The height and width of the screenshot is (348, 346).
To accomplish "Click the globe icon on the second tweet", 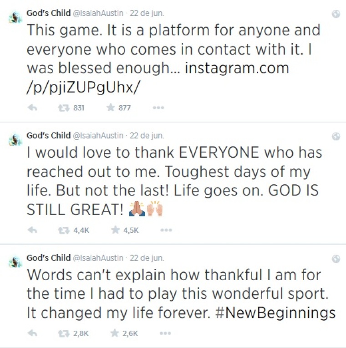I will click(x=336, y=136).
